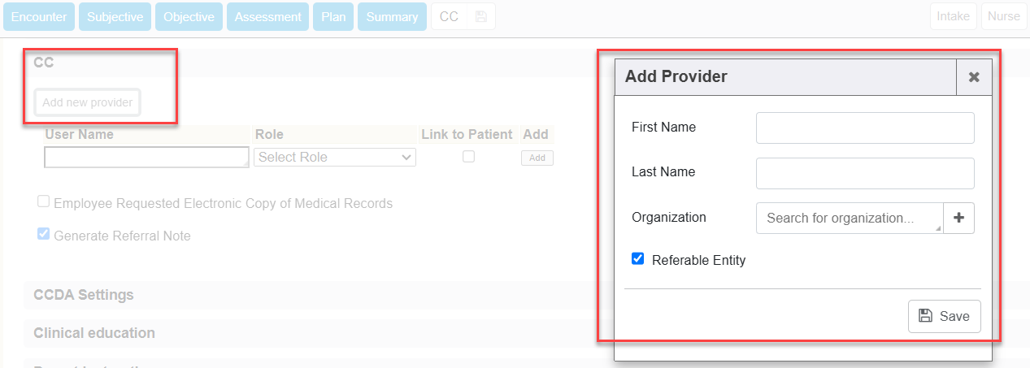Image resolution: width=1030 pixels, height=368 pixels.
Task: Click the save disk icon beside CC tab
Action: click(x=480, y=17)
